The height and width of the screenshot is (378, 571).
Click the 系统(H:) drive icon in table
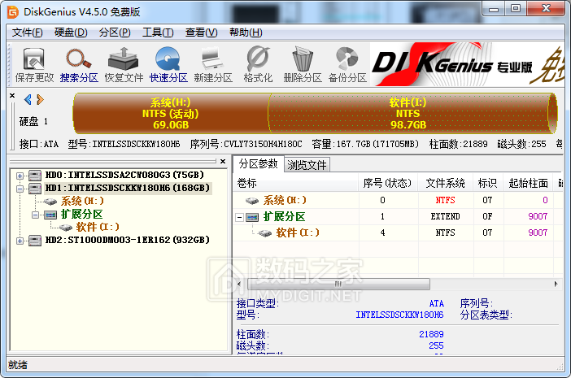[252, 201]
